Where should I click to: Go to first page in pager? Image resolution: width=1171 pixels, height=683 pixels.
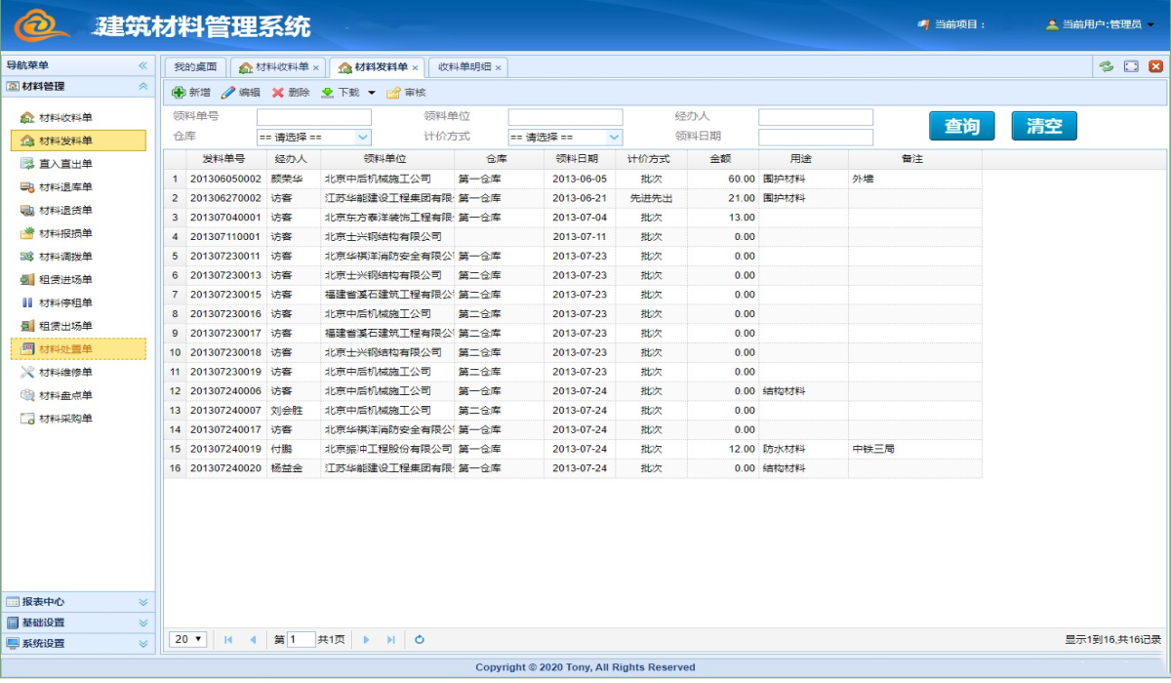228,639
